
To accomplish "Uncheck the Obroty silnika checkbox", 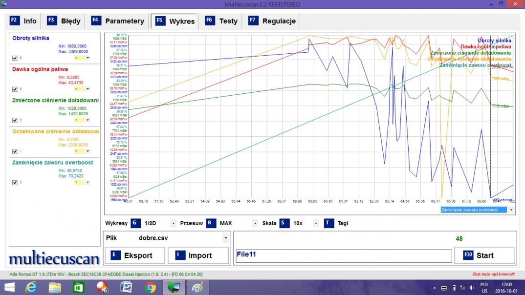I will [x=15, y=58].
